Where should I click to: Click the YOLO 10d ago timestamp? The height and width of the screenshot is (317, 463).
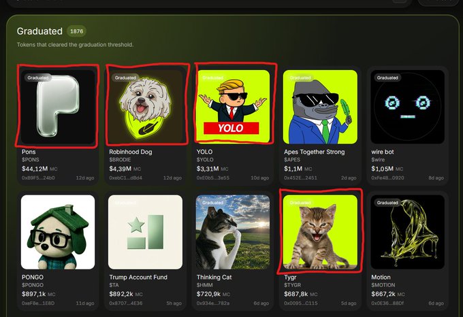coord(260,178)
